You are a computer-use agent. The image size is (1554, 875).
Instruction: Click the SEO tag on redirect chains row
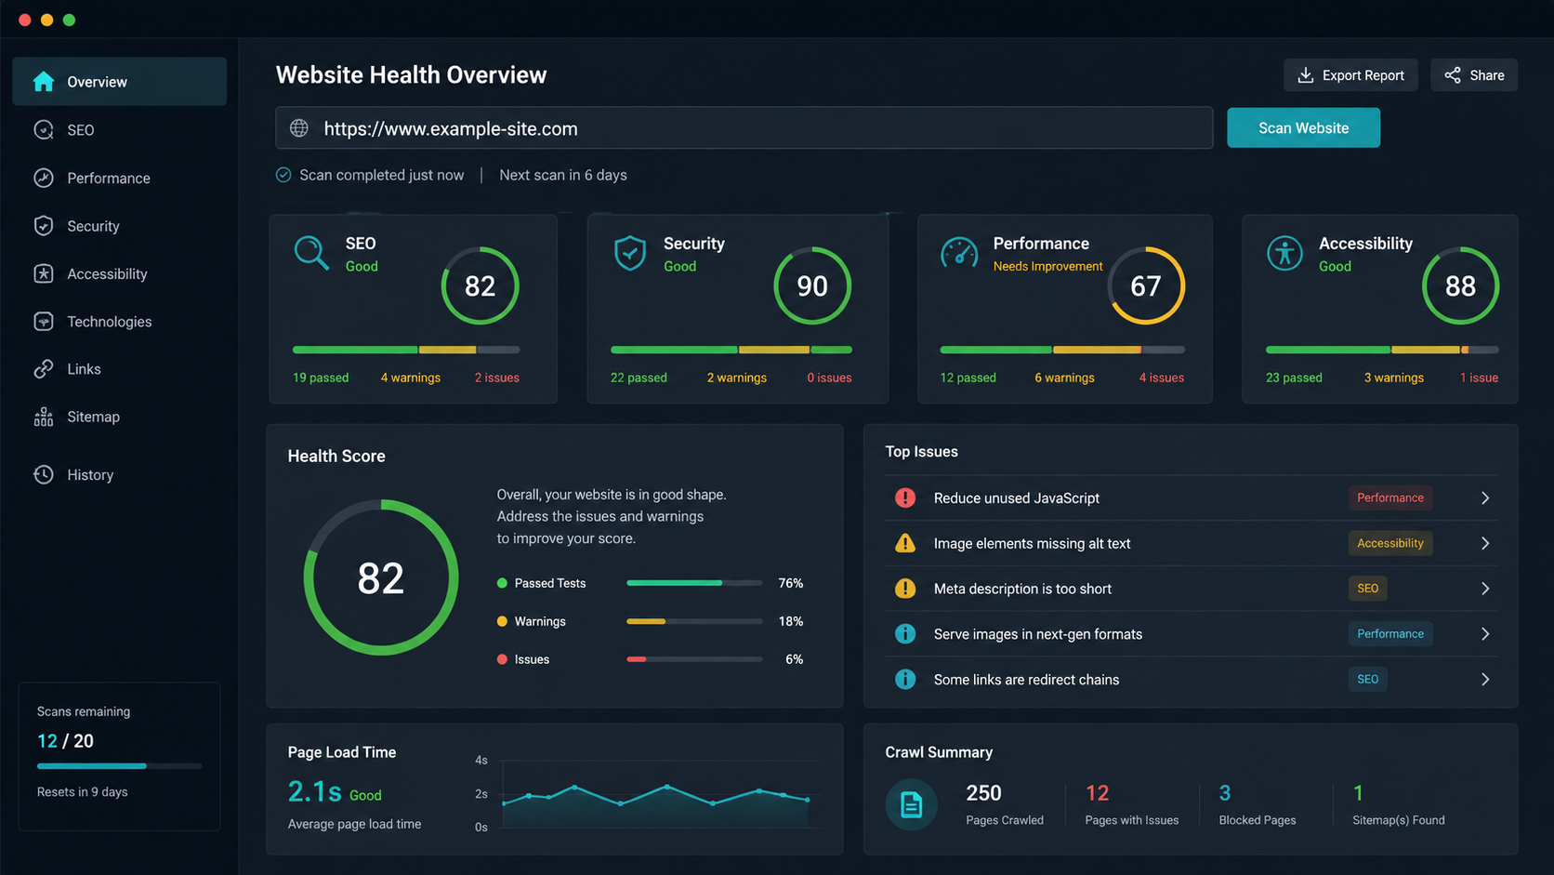pos(1367,680)
